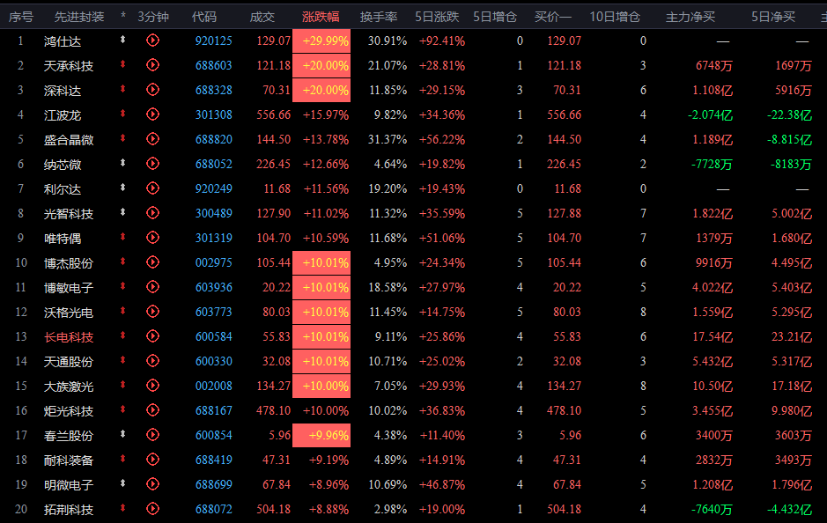Screen dimensions: 827x523
Task: Open stock code 688072
Action: [x=214, y=509]
